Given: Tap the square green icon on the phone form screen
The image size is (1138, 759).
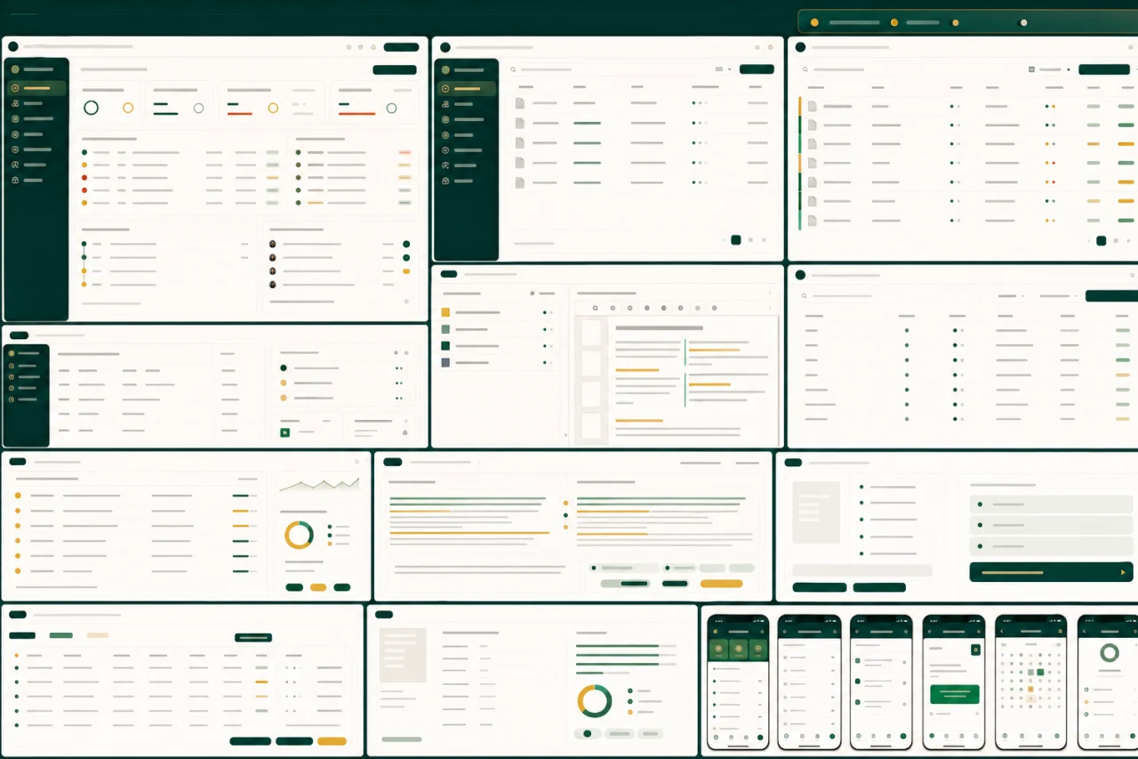Looking at the screenshot, I should point(975,650).
